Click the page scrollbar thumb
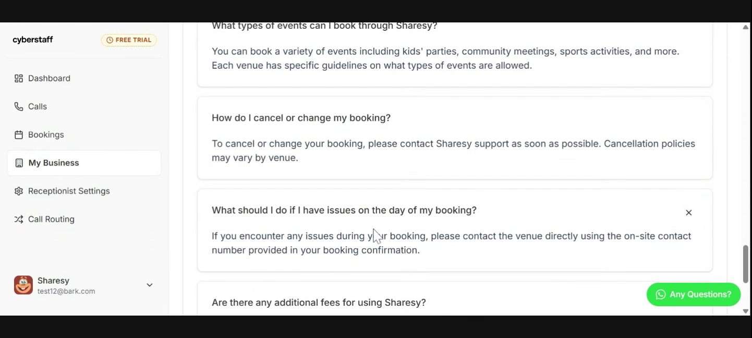Screen dimensions: 752x338 (746, 264)
